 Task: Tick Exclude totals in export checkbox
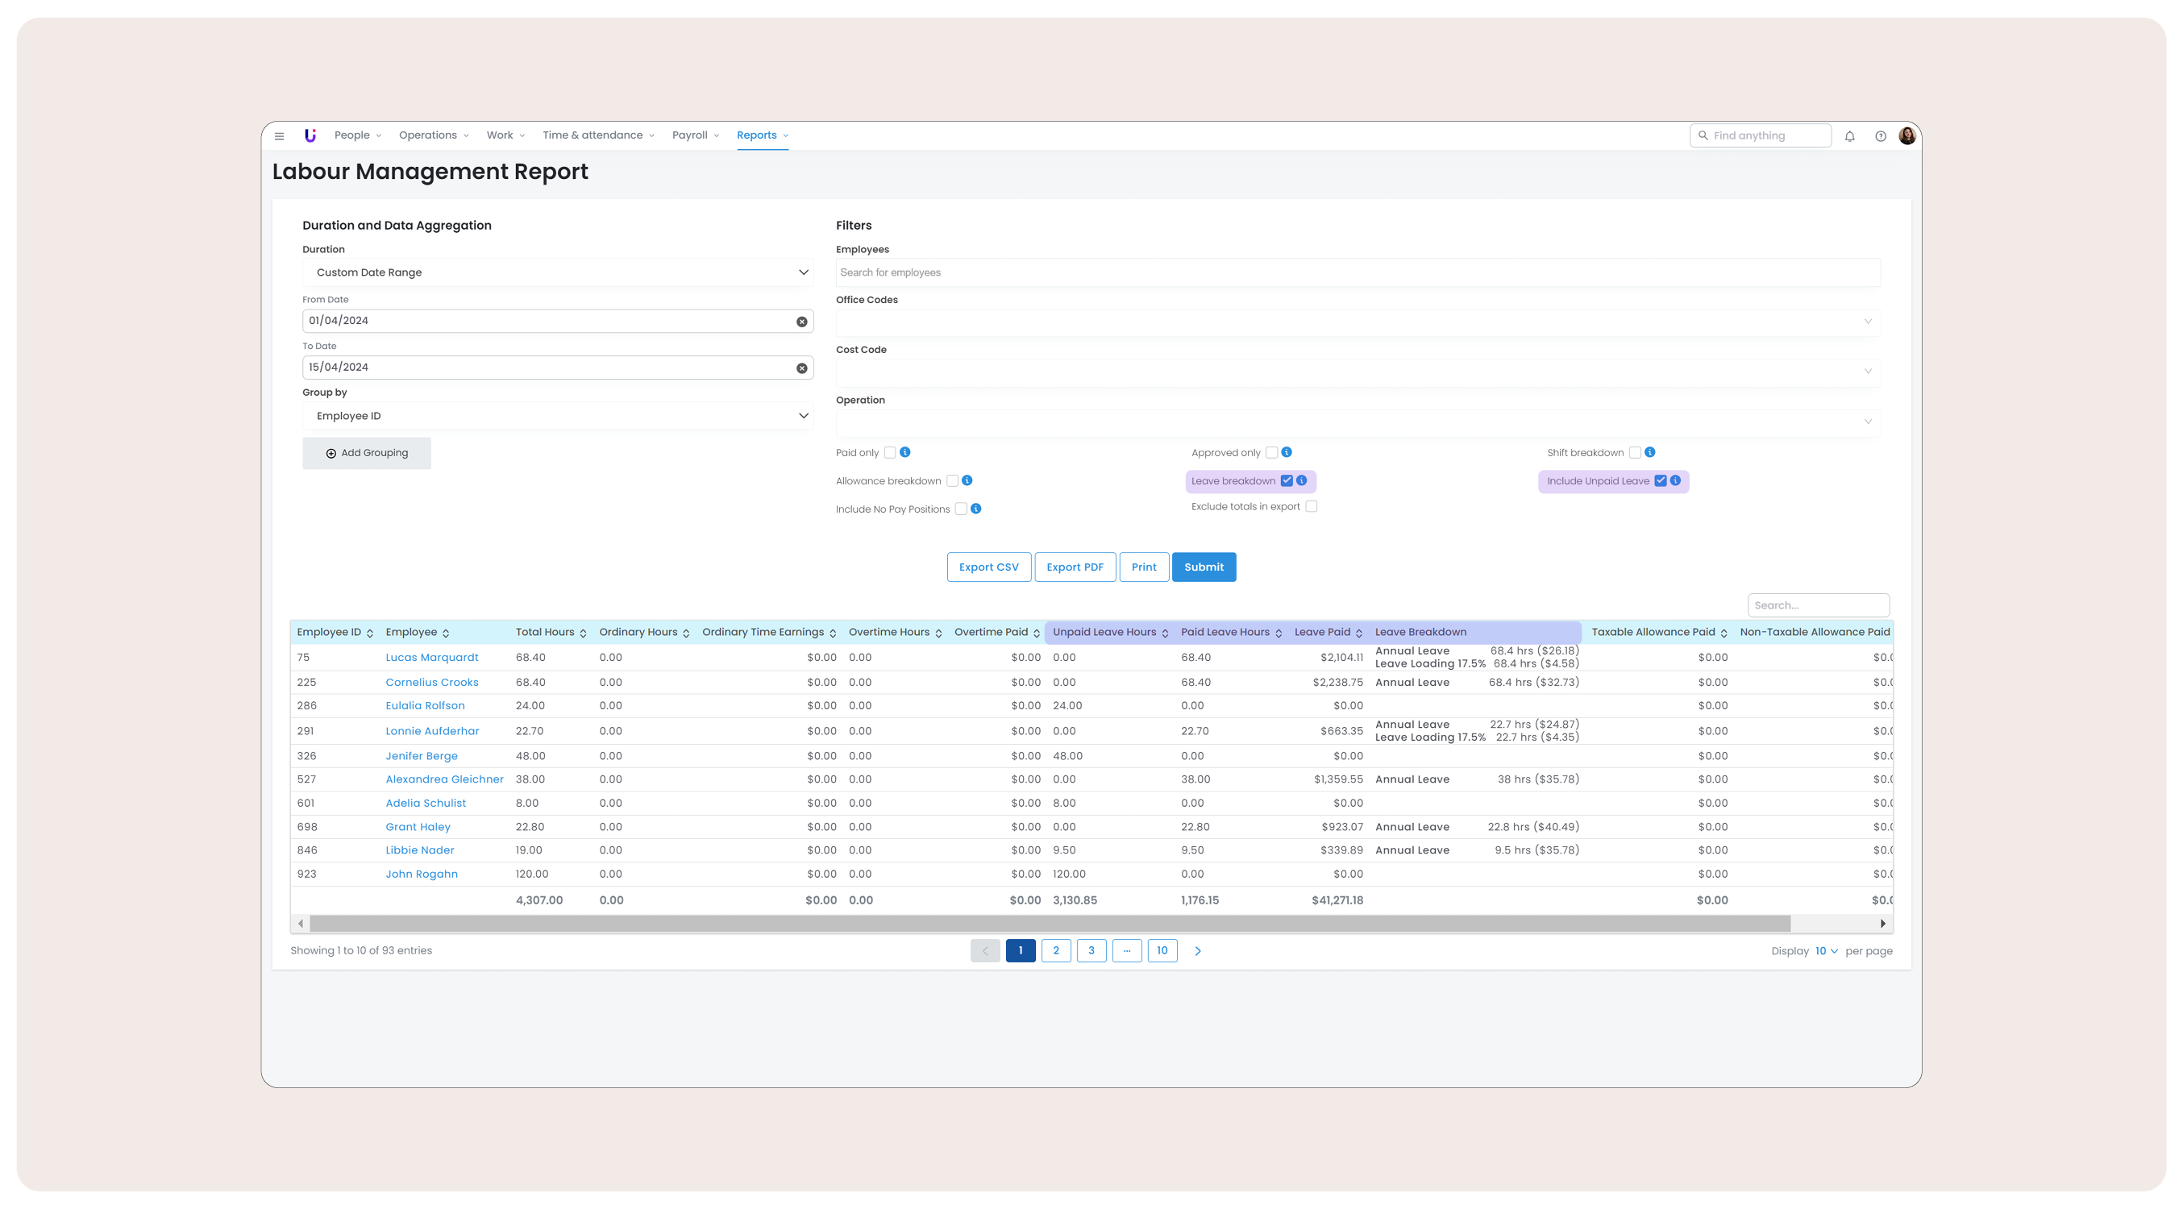[1311, 507]
